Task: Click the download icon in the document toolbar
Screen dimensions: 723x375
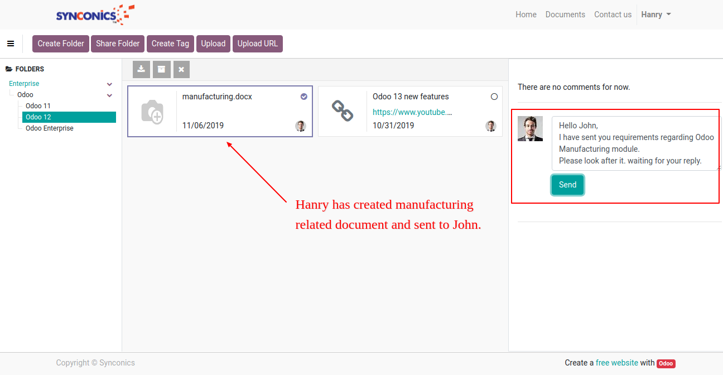Action: pyautogui.click(x=141, y=69)
